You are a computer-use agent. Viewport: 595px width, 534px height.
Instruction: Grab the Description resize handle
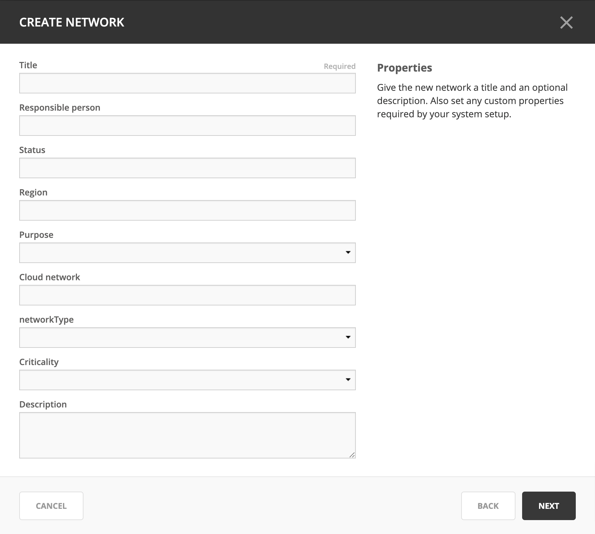pos(352,455)
